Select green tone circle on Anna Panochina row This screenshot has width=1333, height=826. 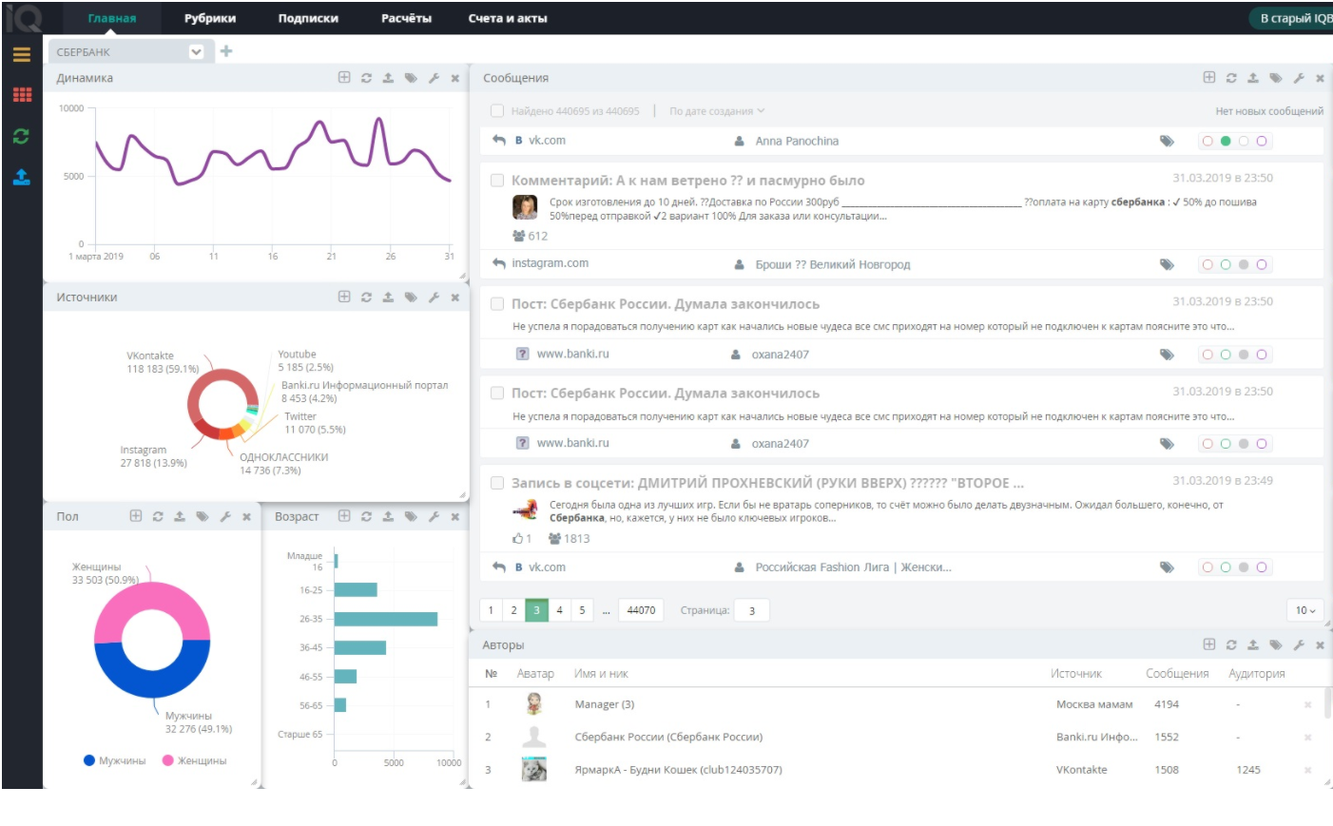coord(1226,141)
